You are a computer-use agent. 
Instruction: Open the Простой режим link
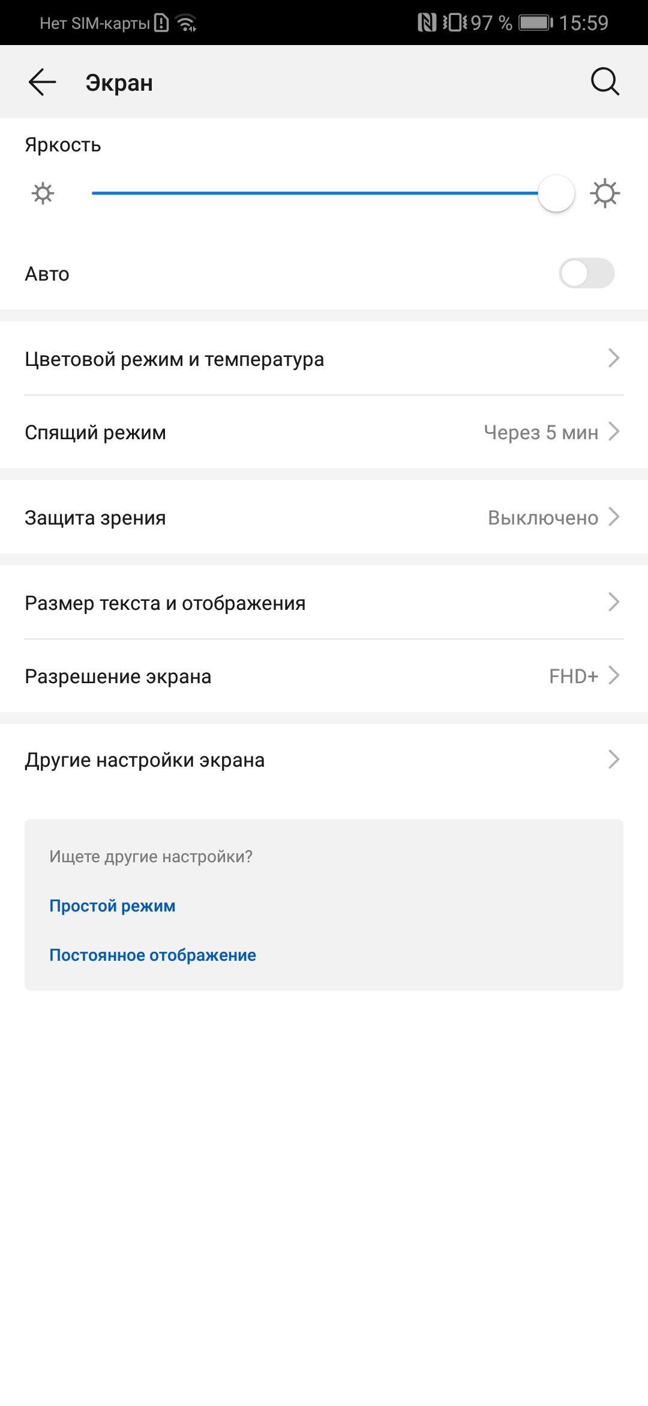(112, 905)
